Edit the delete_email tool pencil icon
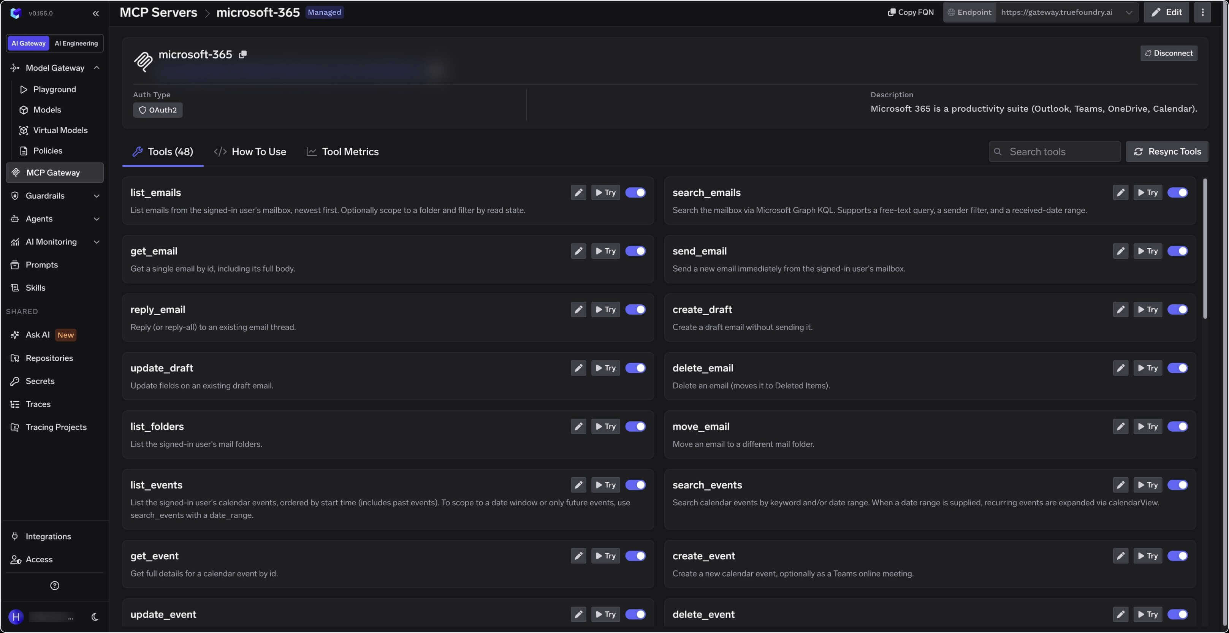Viewport: 1229px width, 633px height. pyautogui.click(x=1120, y=368)
